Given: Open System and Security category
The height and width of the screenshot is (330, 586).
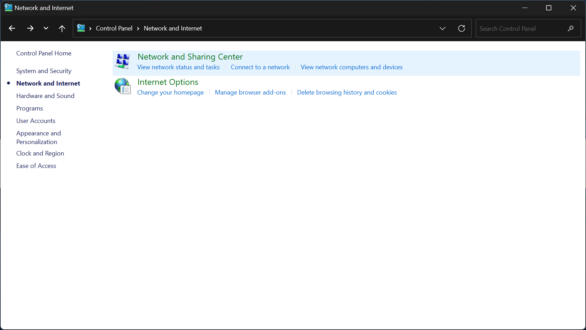Looking at the screenshot, I should tap(44, 71).
